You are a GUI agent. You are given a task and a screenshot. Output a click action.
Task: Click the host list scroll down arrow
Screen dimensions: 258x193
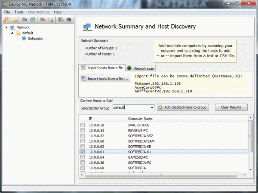250,170
